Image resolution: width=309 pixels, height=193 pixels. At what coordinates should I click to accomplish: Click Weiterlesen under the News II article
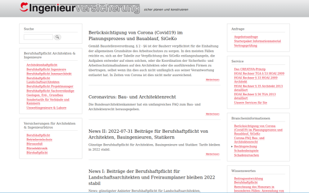(x=212, y=154)
